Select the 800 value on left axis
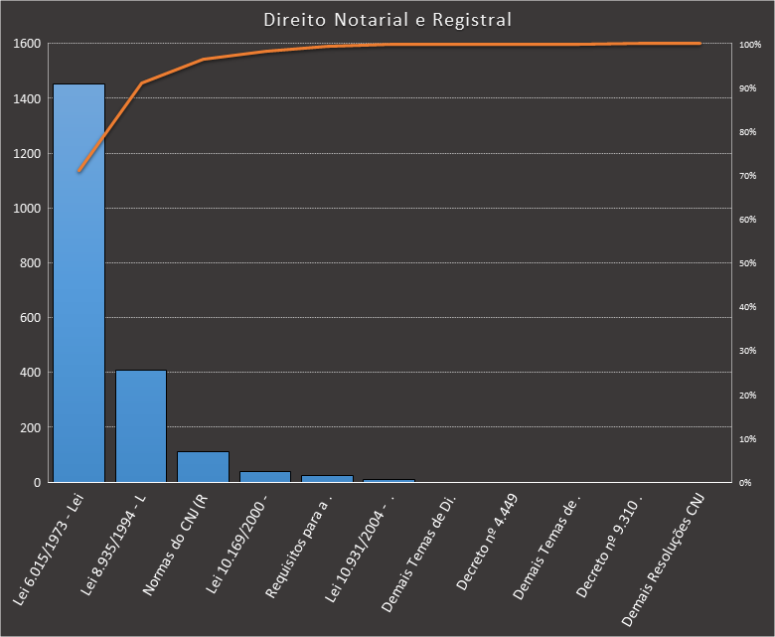The image size is (775, 637). (30, 263)
